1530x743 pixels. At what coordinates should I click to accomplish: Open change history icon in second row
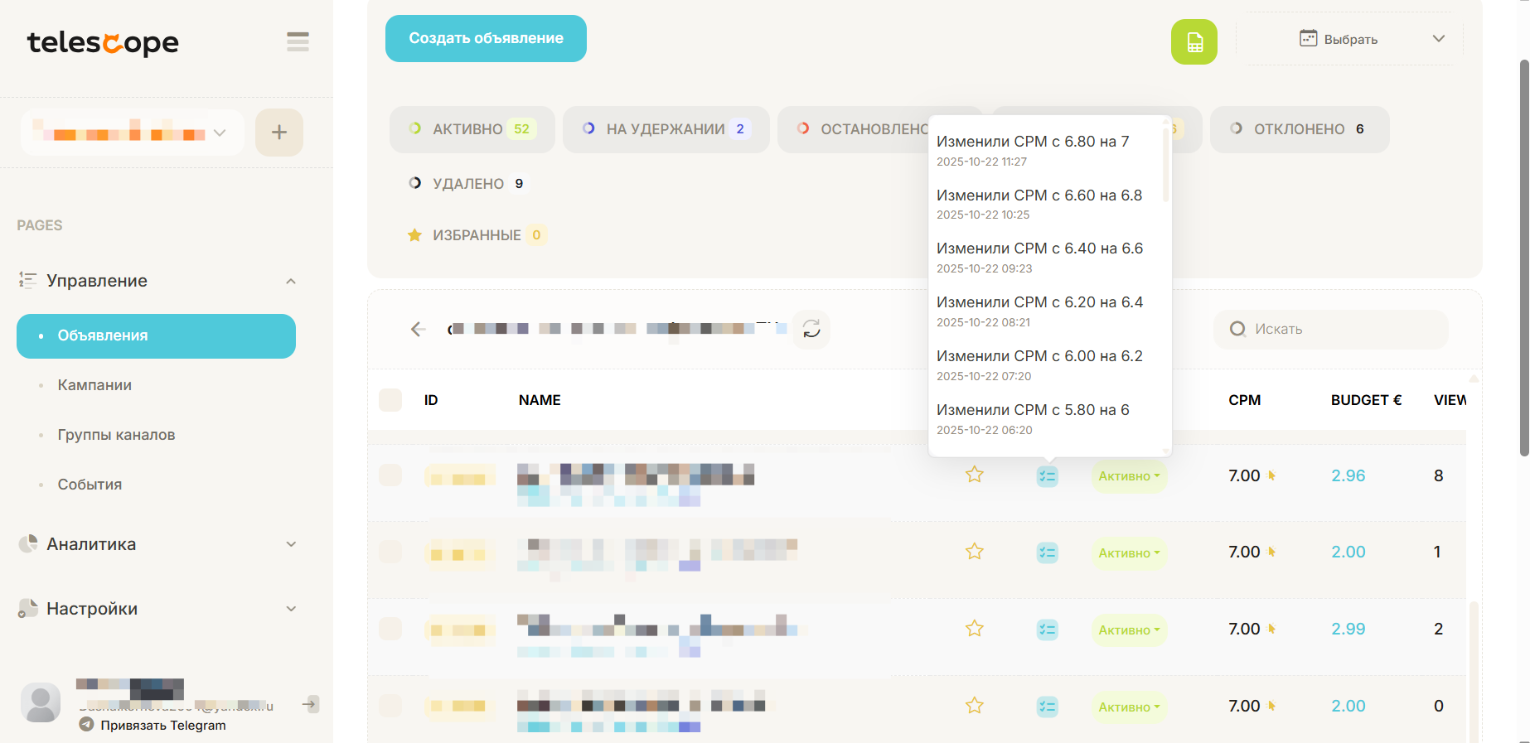click(x=1047, y=552)
